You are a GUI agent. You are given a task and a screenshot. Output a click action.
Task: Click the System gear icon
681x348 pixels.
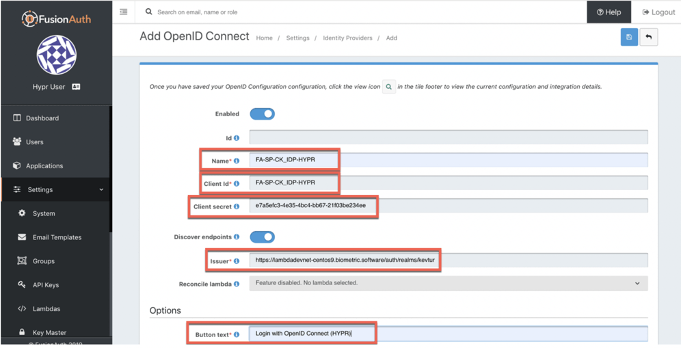(22, 213)
